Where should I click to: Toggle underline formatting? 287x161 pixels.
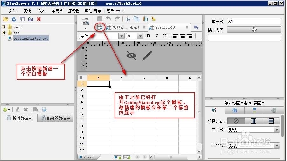(165, 36)
